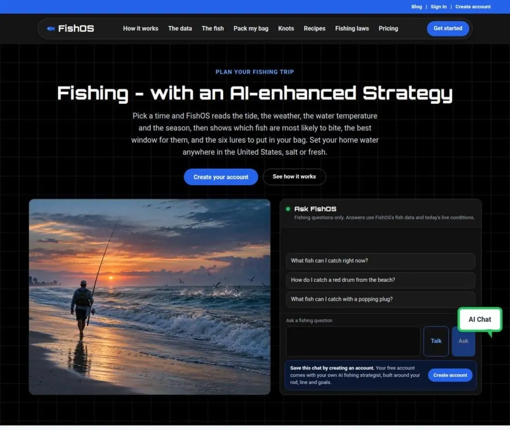Image resolution: width=510 pixels, height=430 pixels.
Task: Click the AI Chat bubble
Action: 480,320
